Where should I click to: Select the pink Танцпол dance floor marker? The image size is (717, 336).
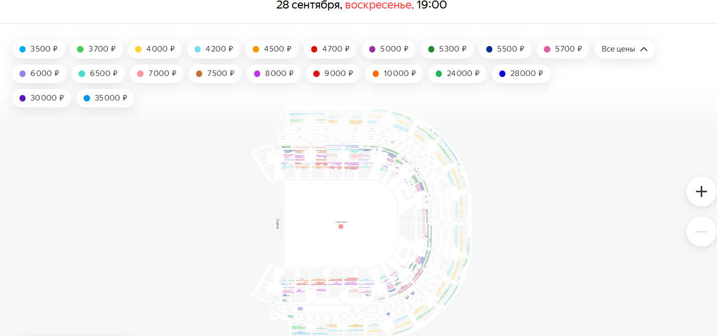point(341,226)
